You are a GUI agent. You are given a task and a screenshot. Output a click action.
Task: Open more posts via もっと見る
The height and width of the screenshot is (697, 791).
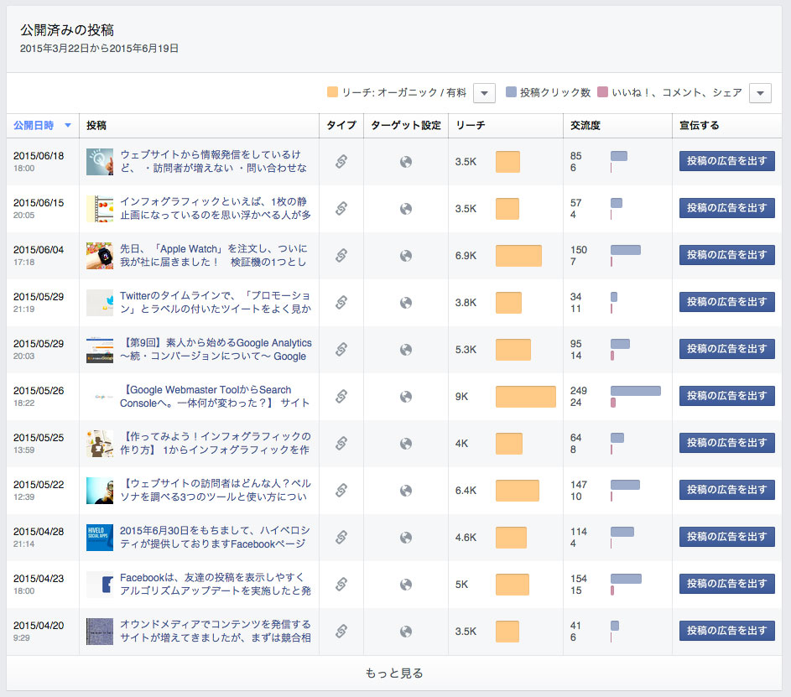click(x=395, y=673)
